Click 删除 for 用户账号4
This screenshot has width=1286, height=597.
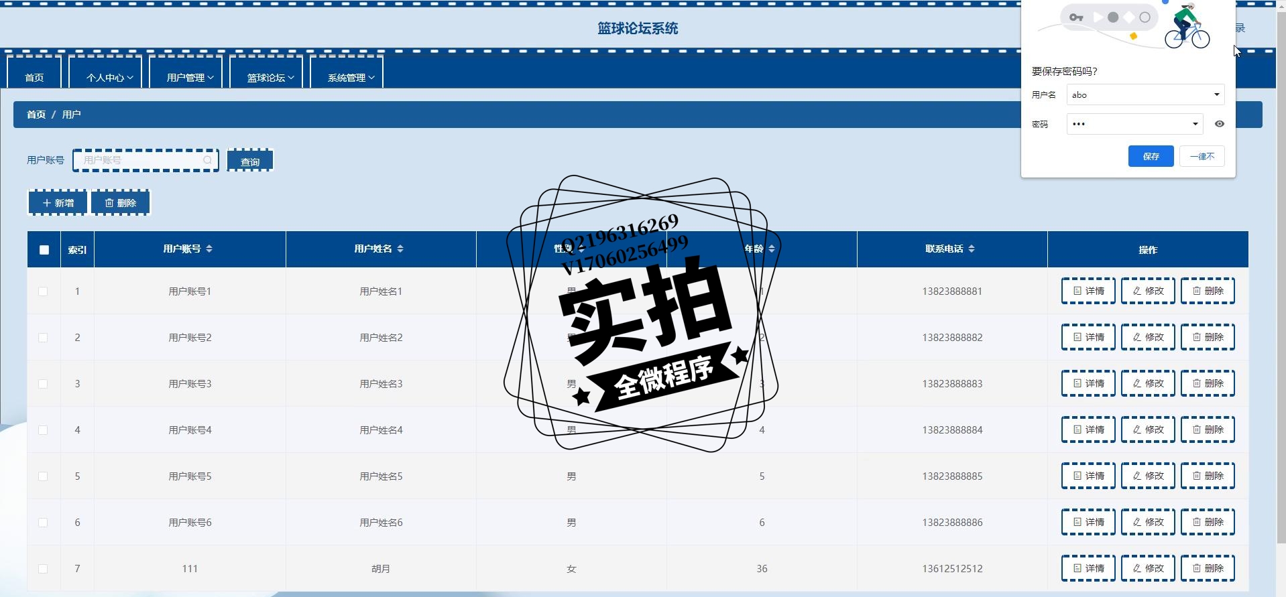(x=1208, y=429)
